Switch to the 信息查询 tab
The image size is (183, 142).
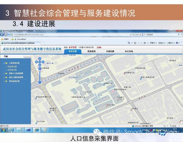pos(91,51)
